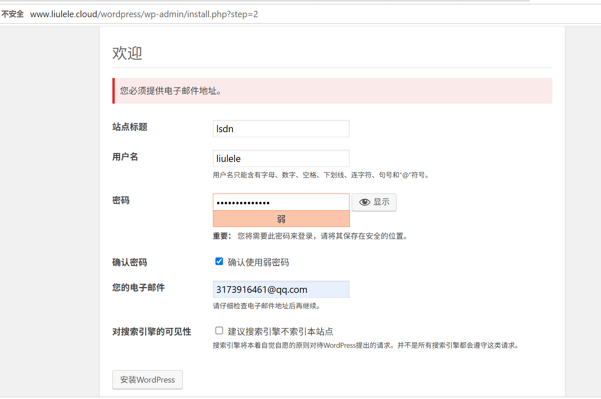Click into the 密码 password field
The height and width of the screenshot is (399, 601).
coord(281,202)
